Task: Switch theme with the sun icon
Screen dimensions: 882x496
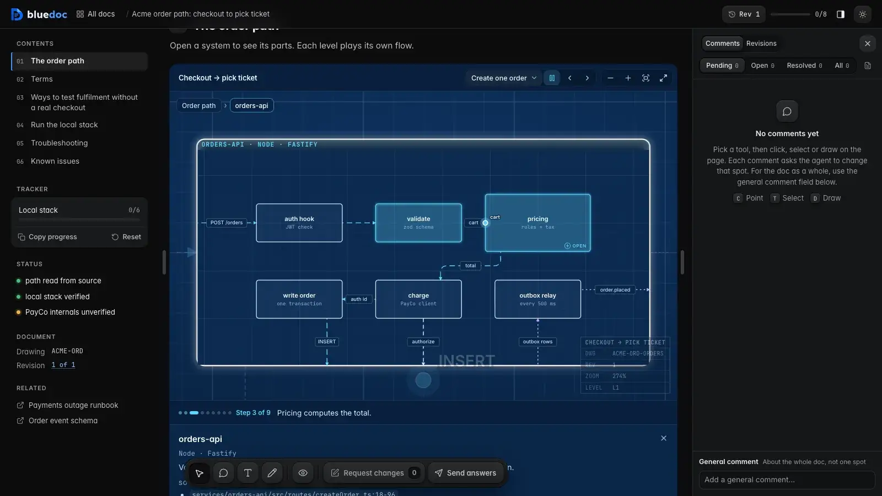Action: (x=863, y=14)
